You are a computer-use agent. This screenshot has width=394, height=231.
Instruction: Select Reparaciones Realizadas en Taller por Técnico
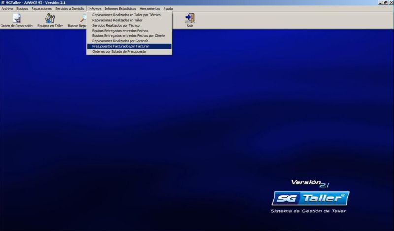[x=129, y=15]
